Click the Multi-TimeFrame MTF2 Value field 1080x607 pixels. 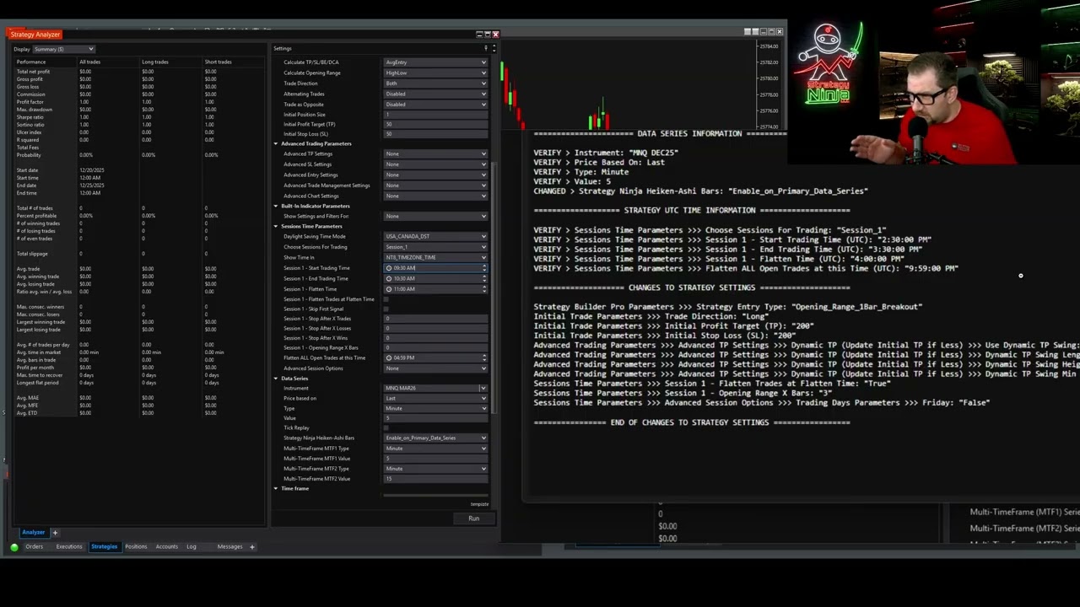[435, 479]
